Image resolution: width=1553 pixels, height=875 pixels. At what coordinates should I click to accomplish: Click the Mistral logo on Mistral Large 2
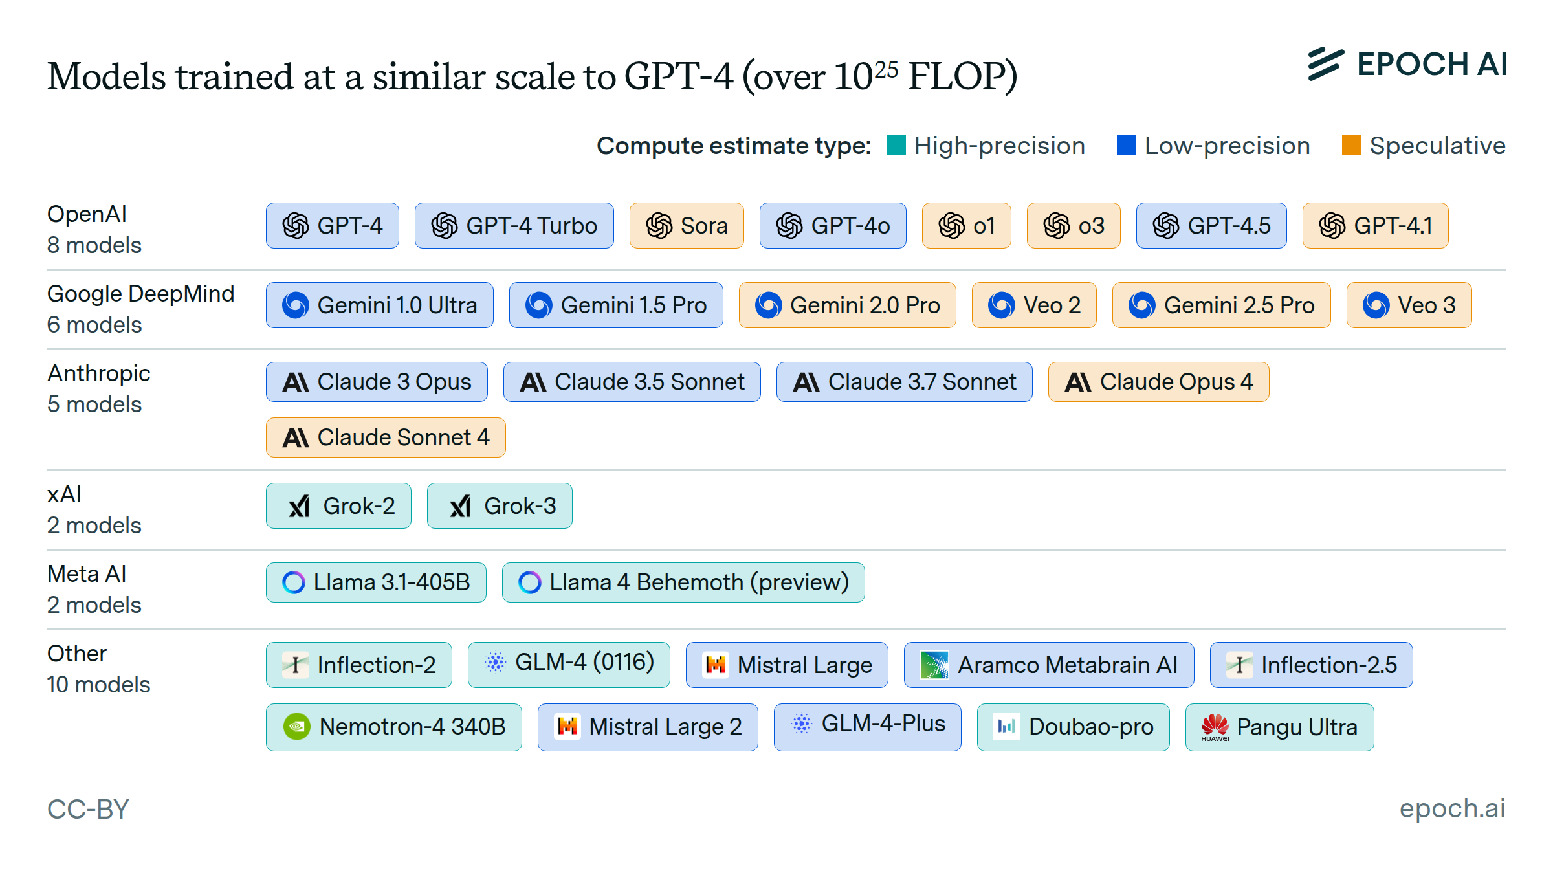(567, 727)
